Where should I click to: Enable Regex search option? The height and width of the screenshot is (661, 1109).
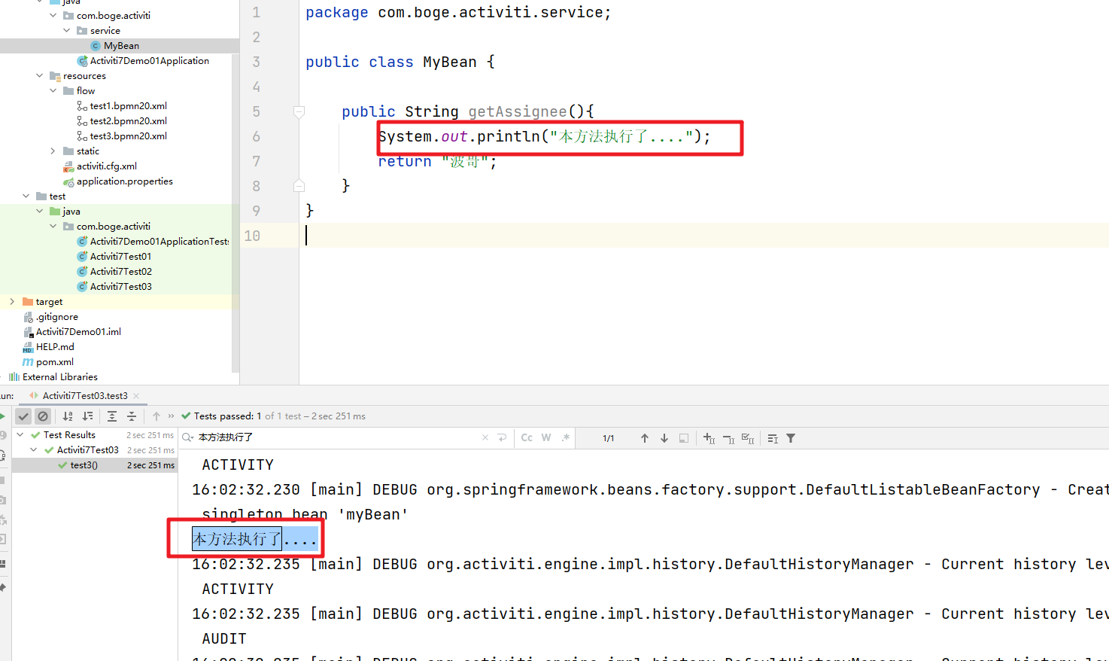pos(566,438)
